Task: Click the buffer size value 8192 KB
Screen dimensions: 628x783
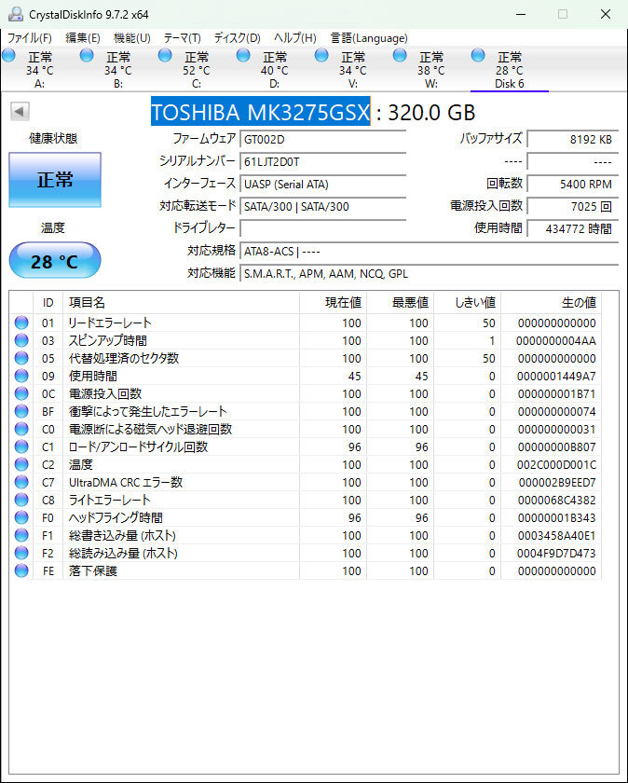Action: 573,139
